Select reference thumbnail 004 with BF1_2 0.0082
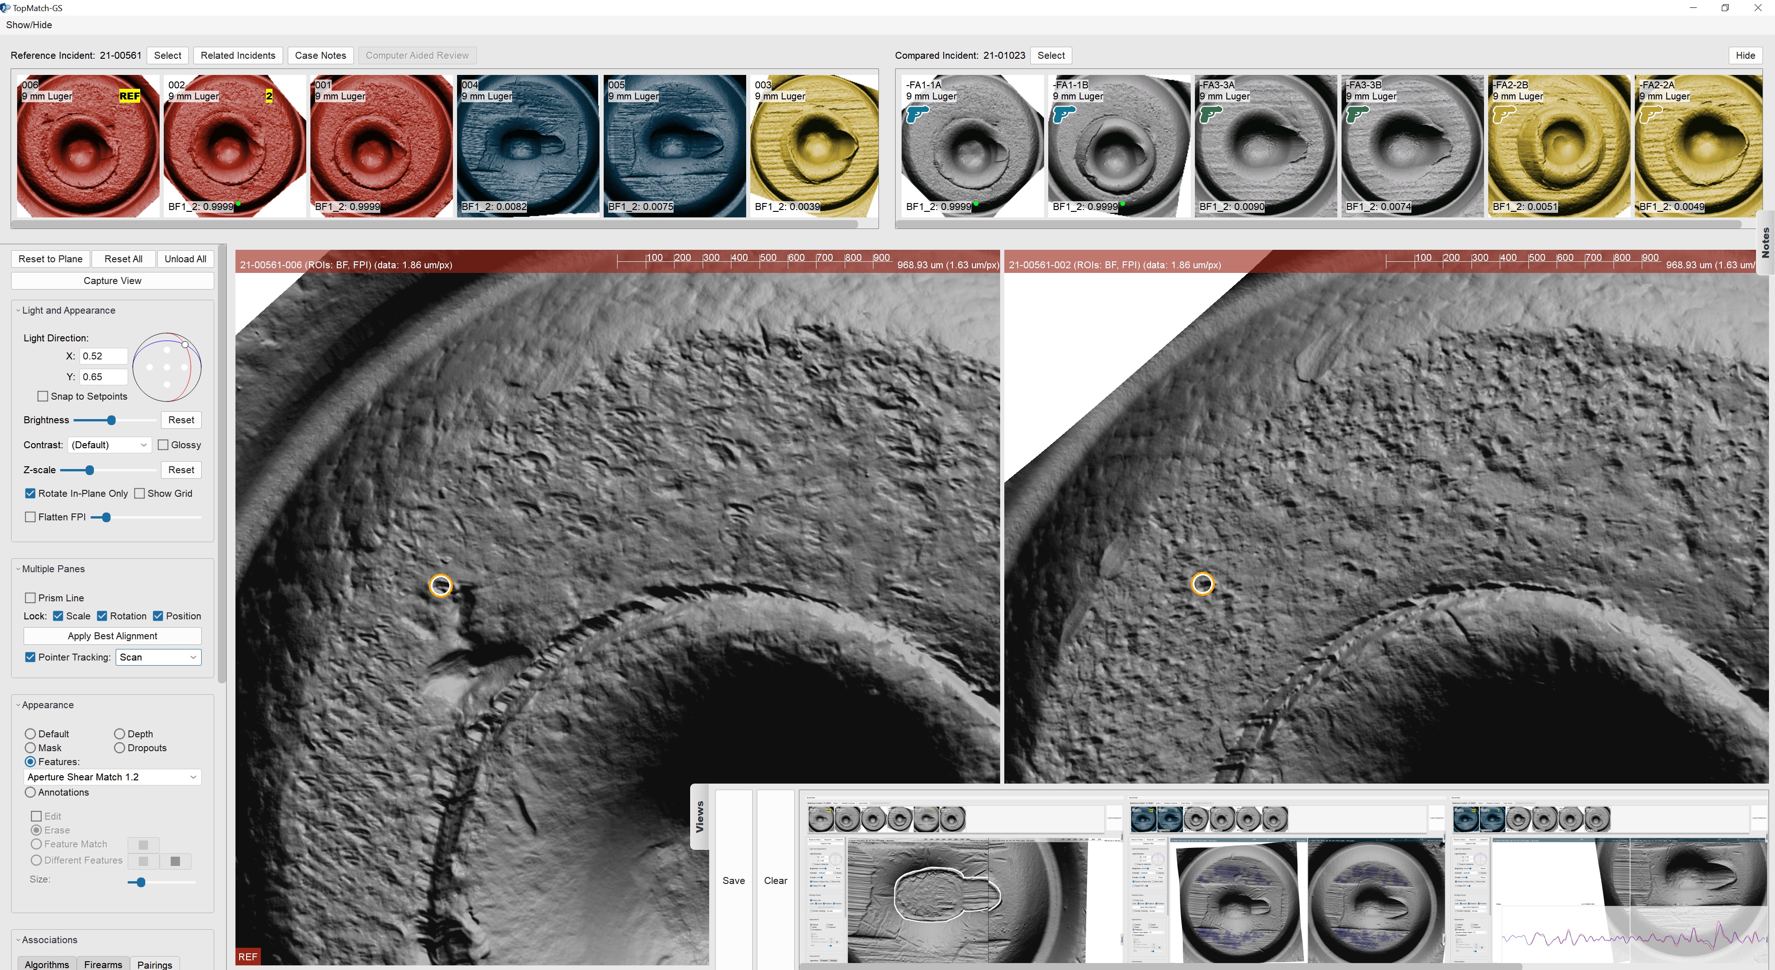1775x970 pixels. (527, 146)
